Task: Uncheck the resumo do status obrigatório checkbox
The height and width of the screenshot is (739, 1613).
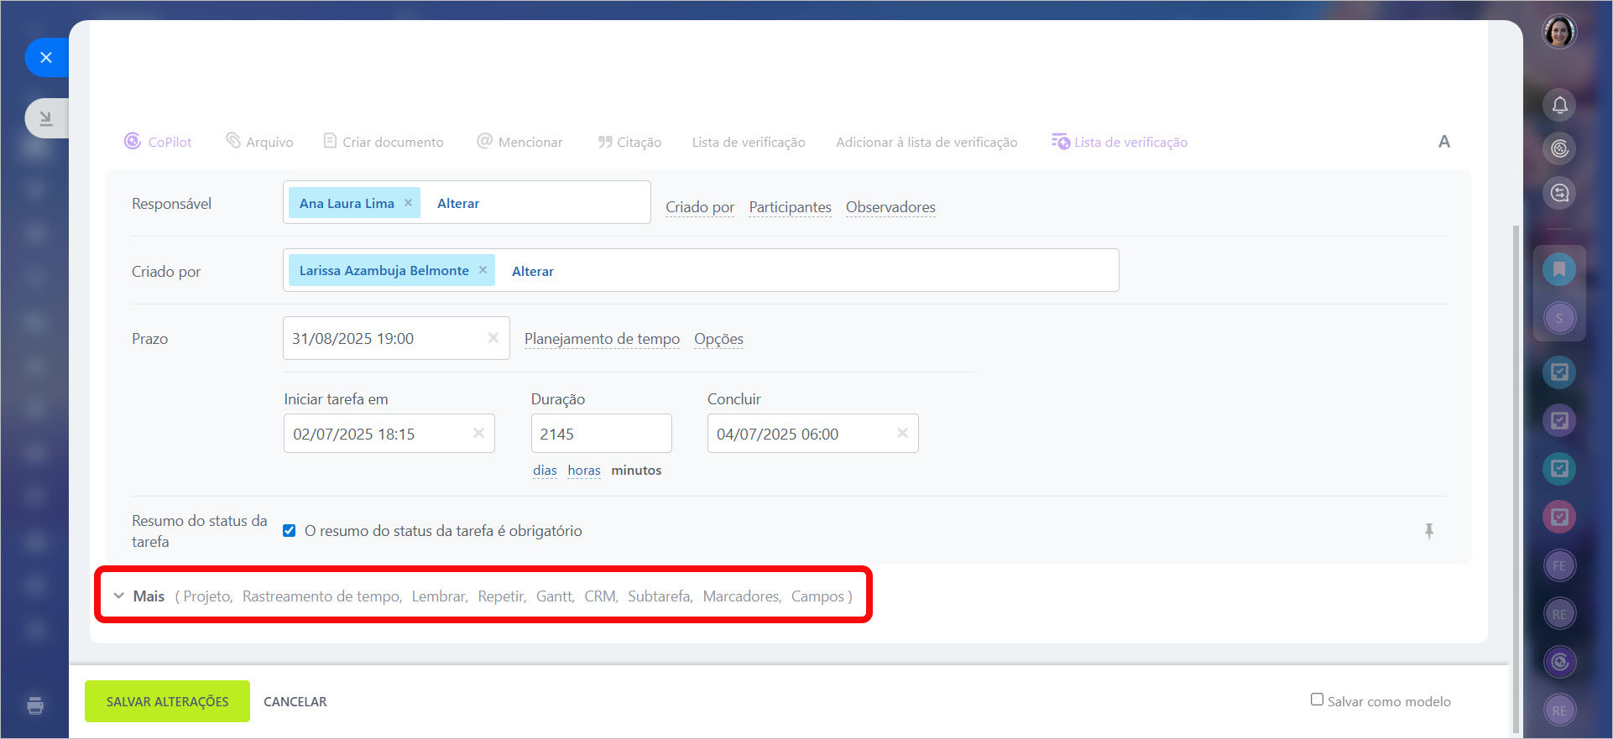Action: [x=290, y=531]
